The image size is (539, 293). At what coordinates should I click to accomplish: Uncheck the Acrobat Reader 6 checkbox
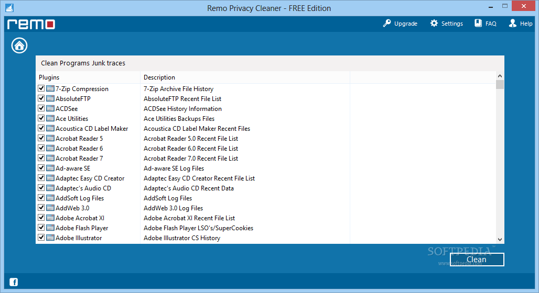41,148
